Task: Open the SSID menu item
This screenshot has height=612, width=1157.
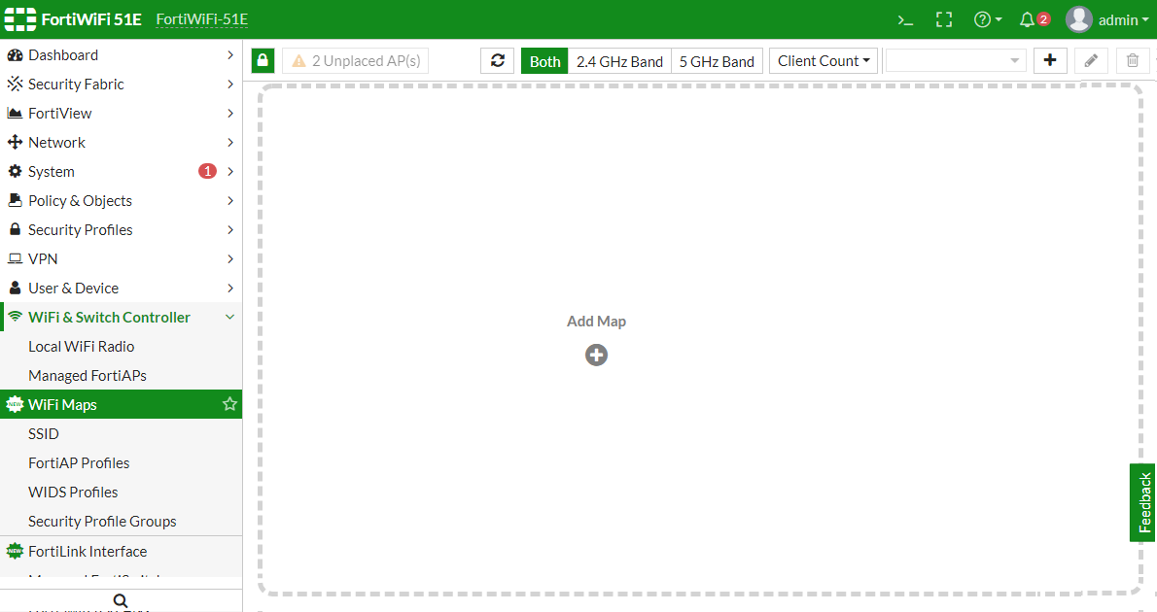Action: pyautogui.click(x=121, y=433)
